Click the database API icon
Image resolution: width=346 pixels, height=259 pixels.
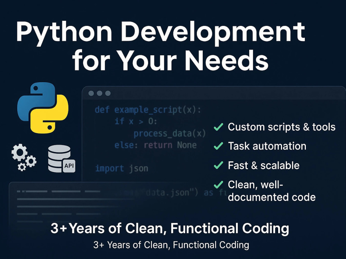(x=62, y=159)
